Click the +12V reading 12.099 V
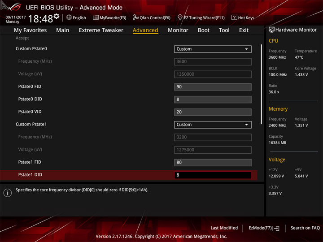Image resolution: width=323 pixels, height=242 pixels. point(276,176)
